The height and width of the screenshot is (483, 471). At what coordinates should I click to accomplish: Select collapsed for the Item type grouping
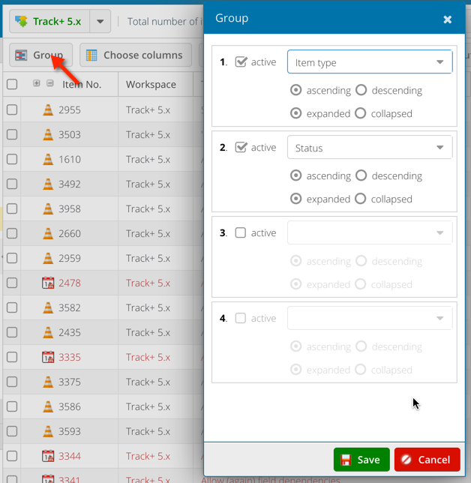click(x=361, y=114)
